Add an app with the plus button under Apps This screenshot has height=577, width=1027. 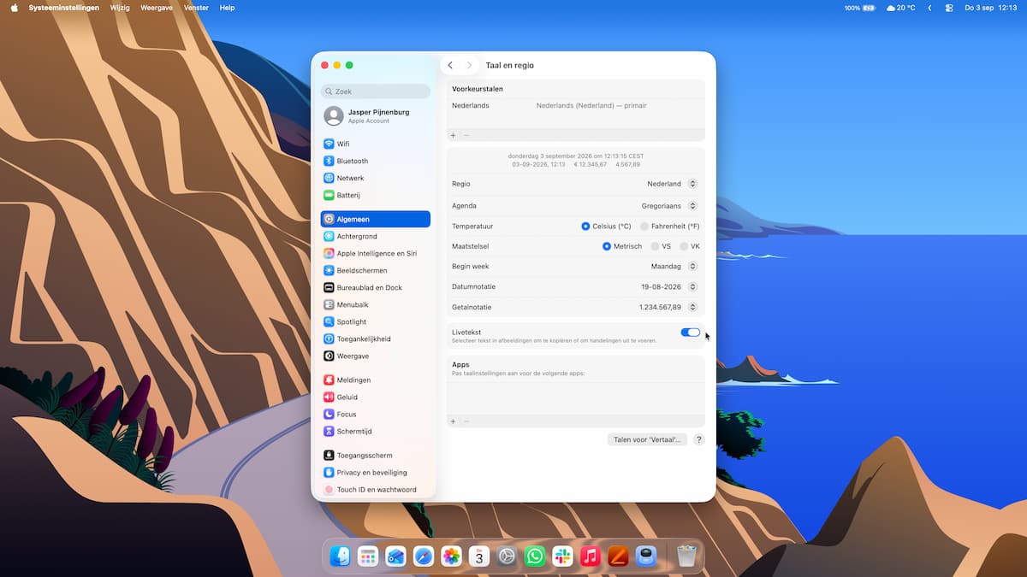453,421
